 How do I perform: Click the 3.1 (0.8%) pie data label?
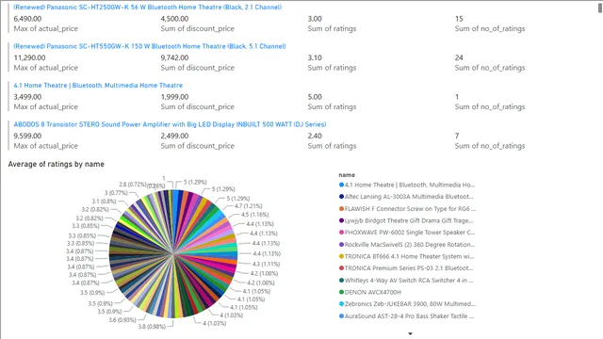(104, 202)
